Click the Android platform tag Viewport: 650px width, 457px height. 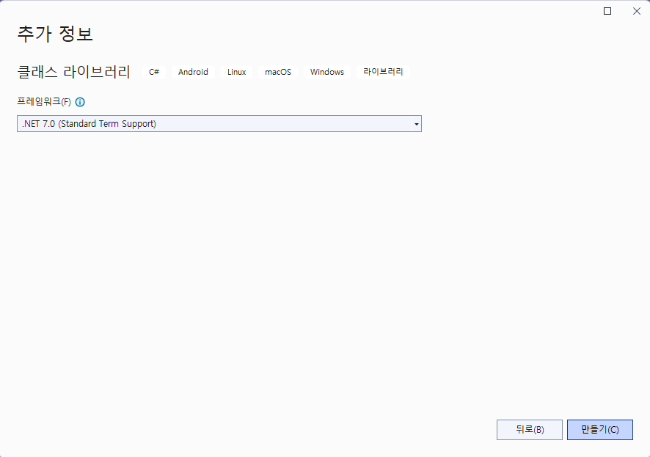coord(193,72)
